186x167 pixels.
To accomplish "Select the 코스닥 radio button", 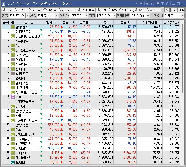I will [29, 10].
